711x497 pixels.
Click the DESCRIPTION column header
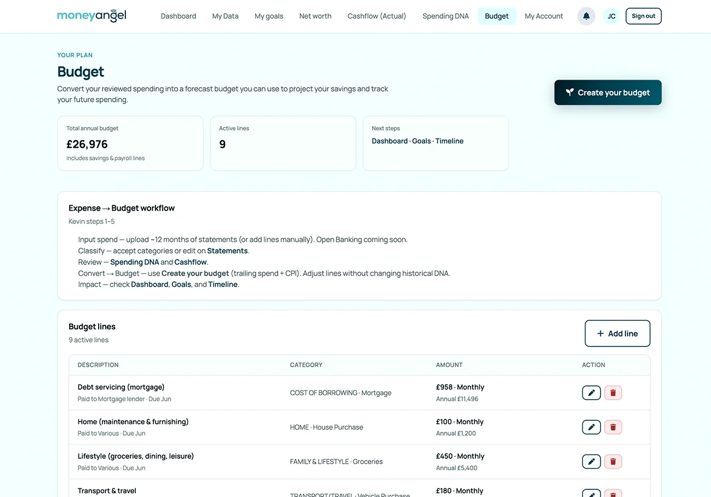pyautogui.click(x=98, y=365)
